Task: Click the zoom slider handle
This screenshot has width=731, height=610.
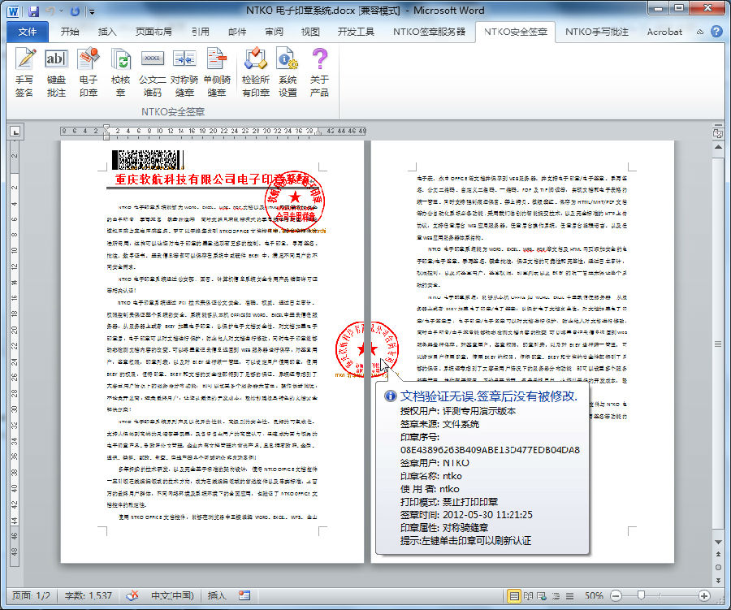Action: (641, 595)
